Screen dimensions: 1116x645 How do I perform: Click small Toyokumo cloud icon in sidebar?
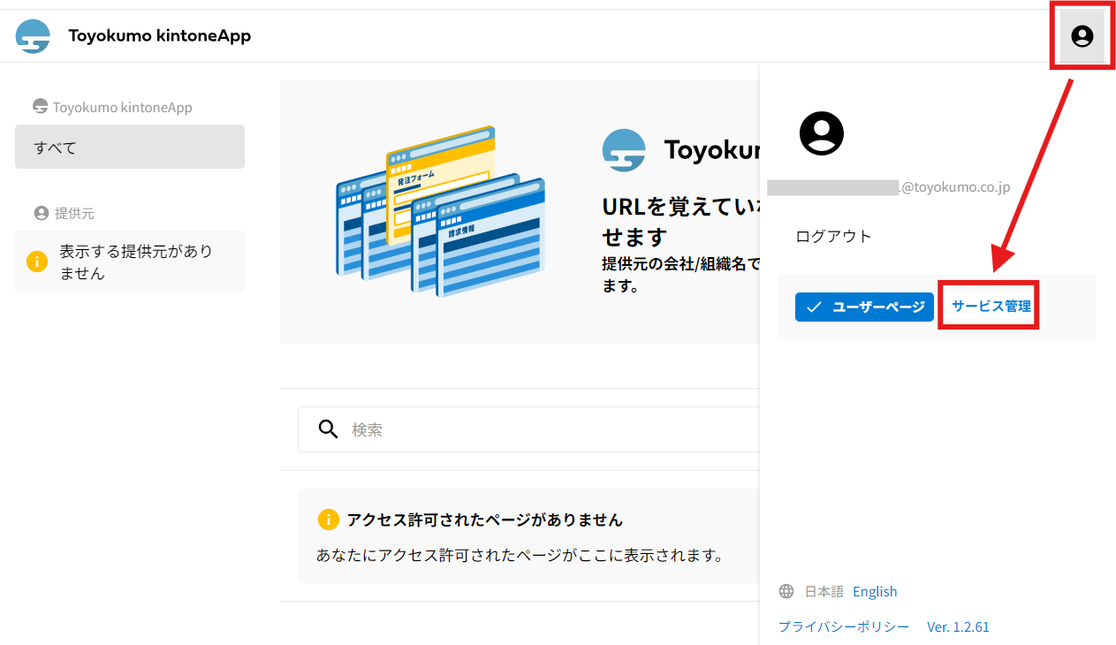[x=40, y=107]
